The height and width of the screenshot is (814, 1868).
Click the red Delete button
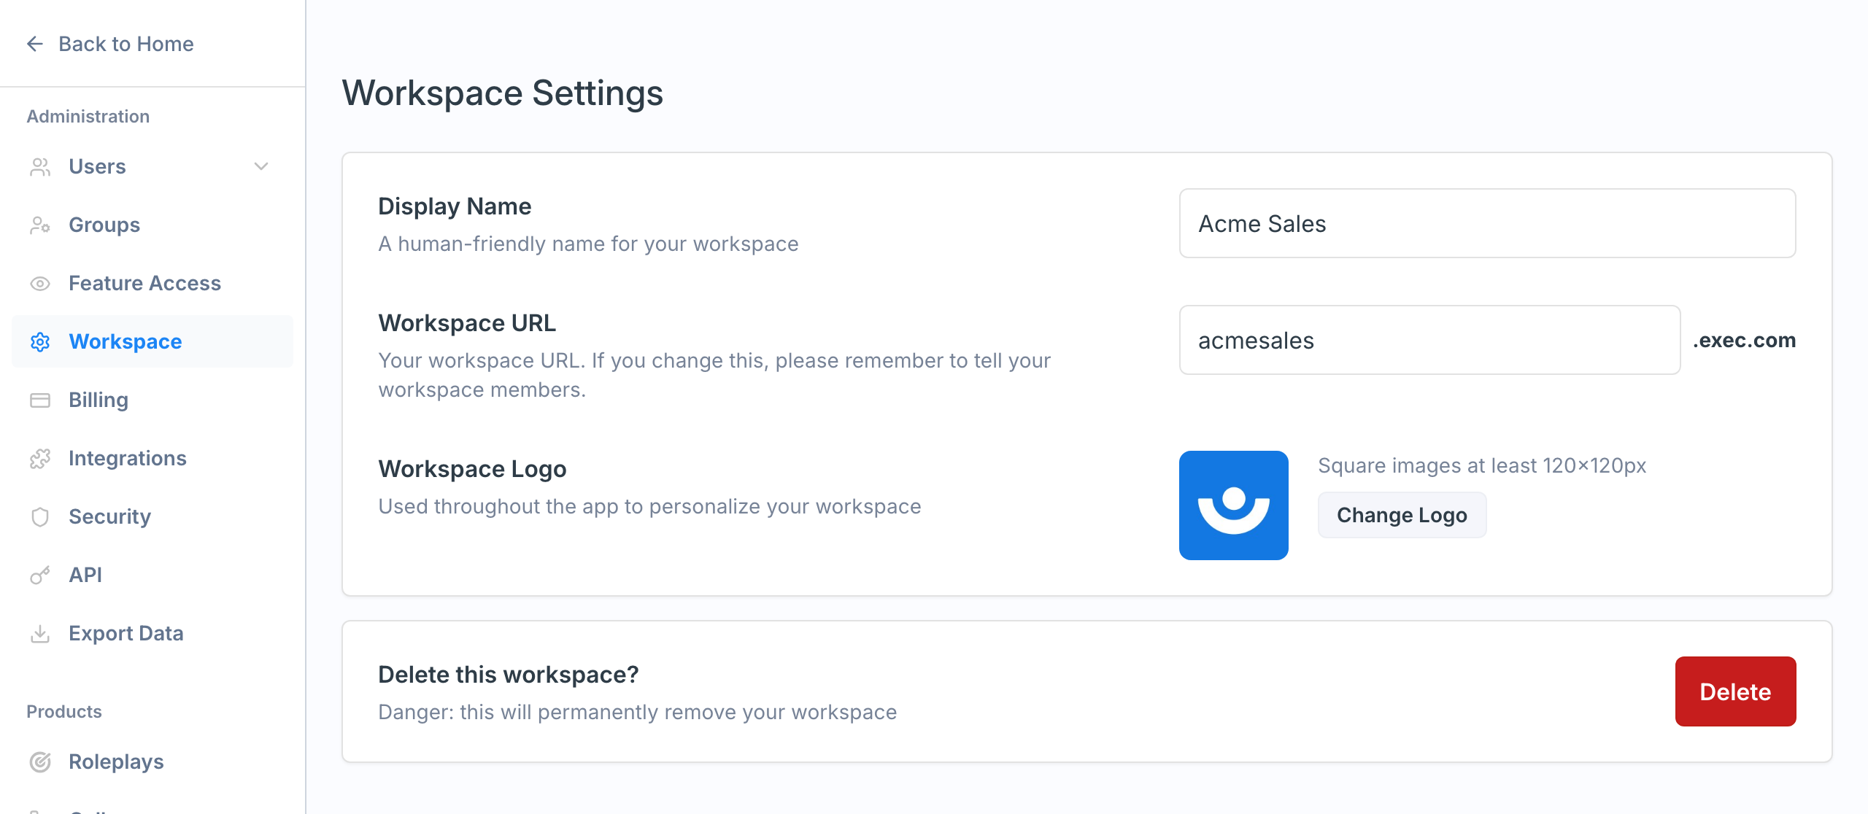(1735, 691)
